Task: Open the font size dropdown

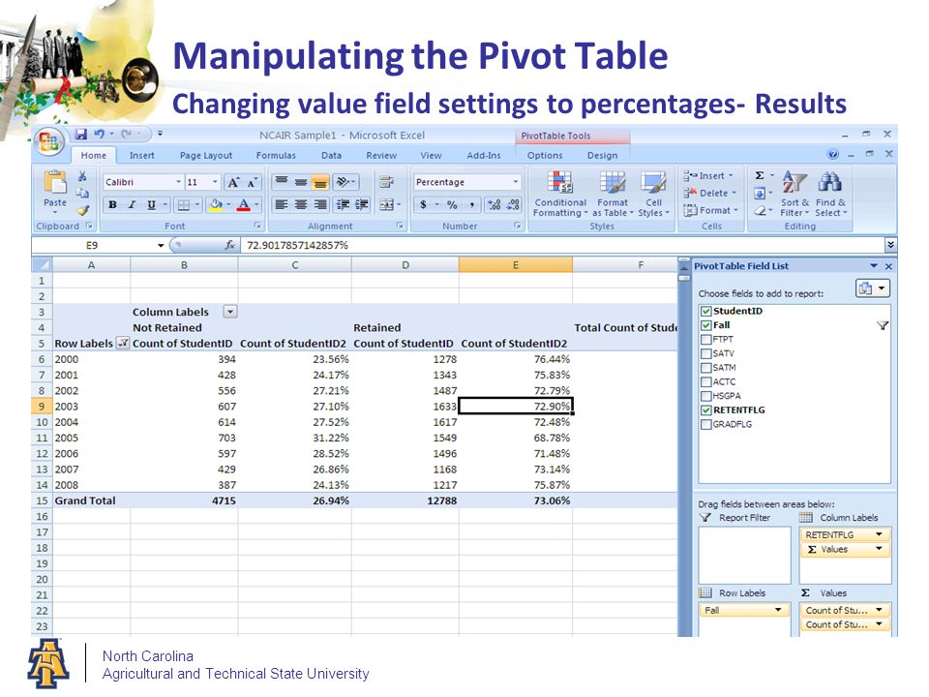Action: coord(215,182)
